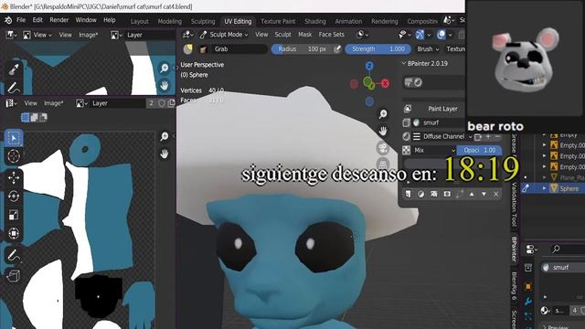Viewport: 585px width, 329px height.
Task: Click the Blender logo icon in menu bar
Action: [8, 20]
